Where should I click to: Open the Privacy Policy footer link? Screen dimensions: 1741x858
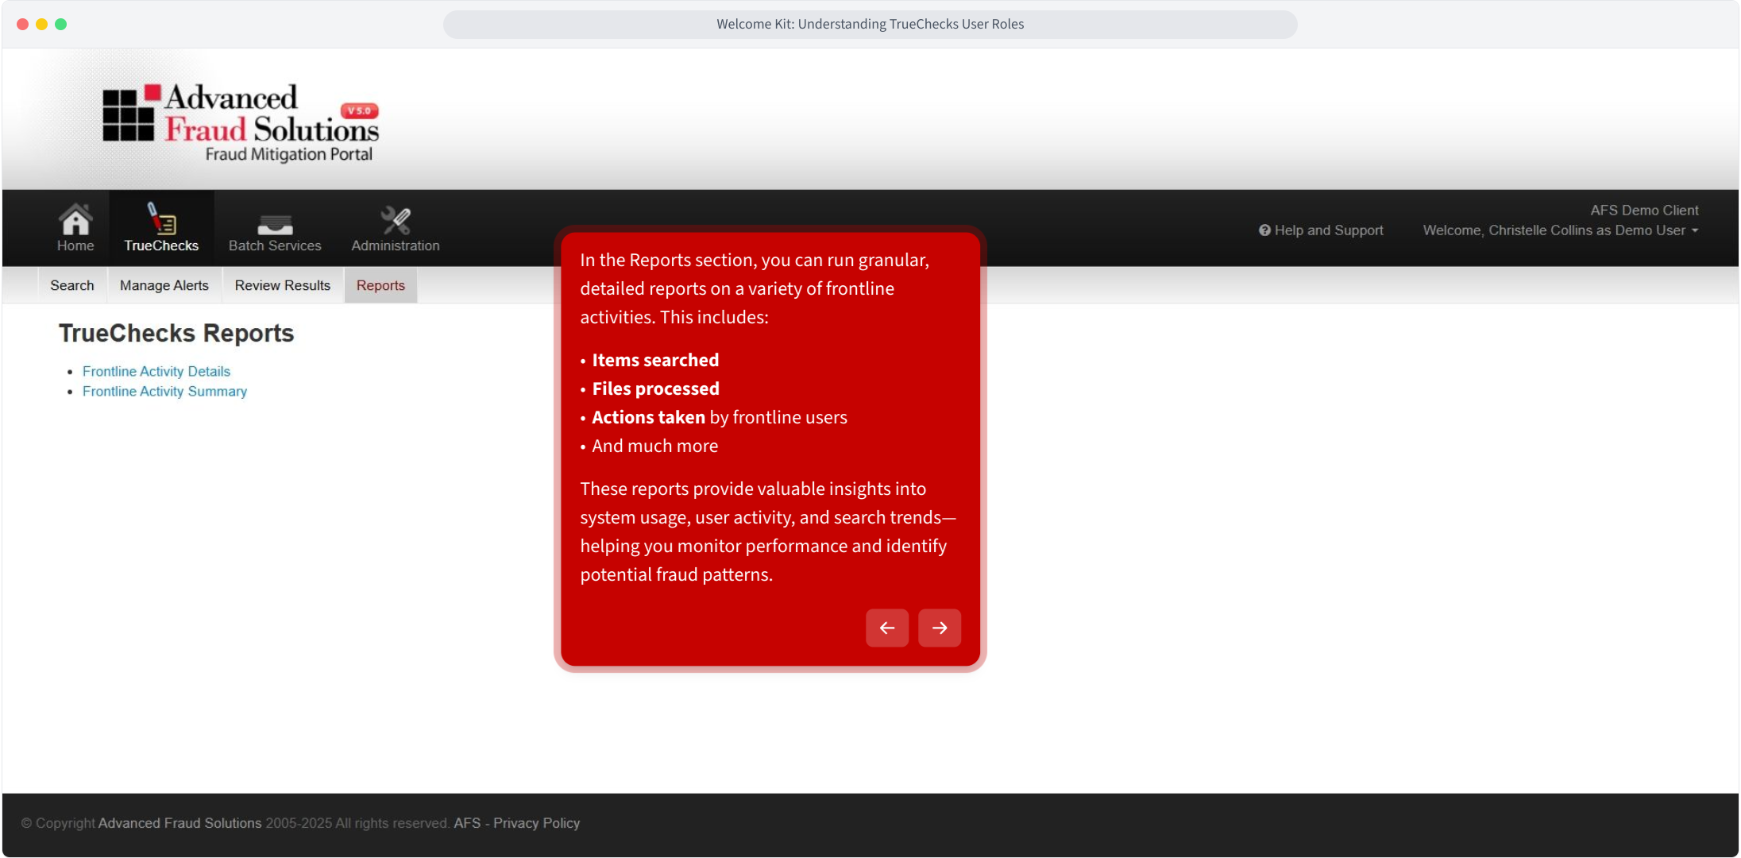point(536,823)
